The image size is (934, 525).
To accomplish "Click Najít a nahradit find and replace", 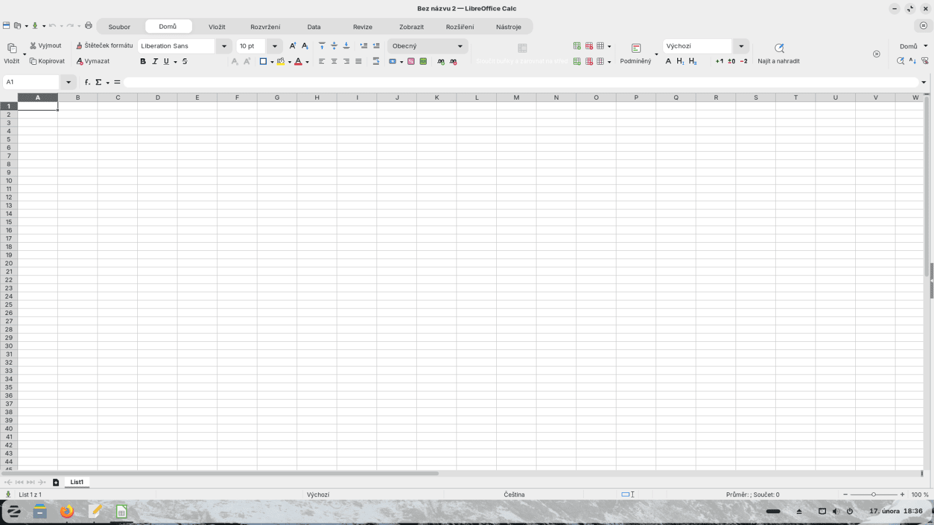I will pos(779,53).
